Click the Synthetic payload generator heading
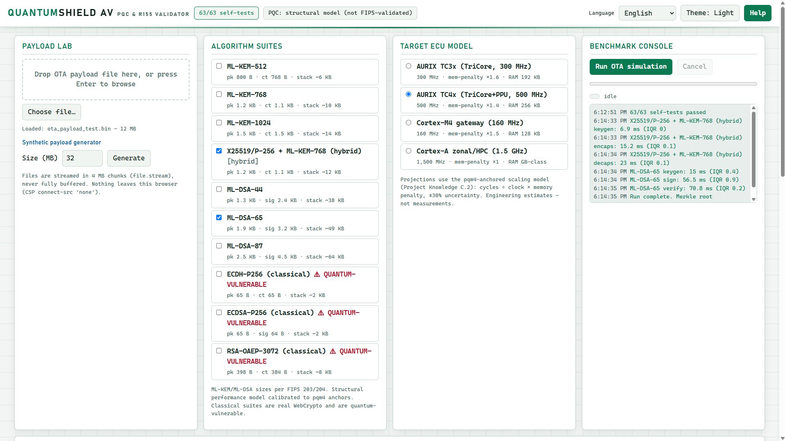 [61, 142]
